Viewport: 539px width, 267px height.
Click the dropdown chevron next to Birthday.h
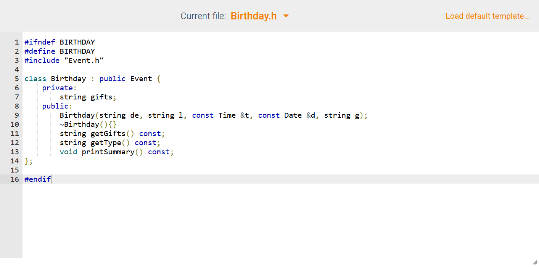[x=285, y=16]
